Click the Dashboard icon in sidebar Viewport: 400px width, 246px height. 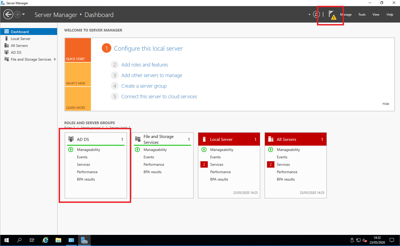click(7, 32)
